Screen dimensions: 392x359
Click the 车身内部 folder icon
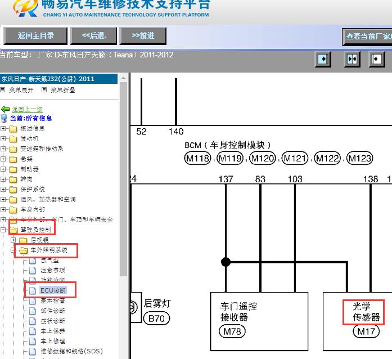pyautogui.click(x=13, y=210)
